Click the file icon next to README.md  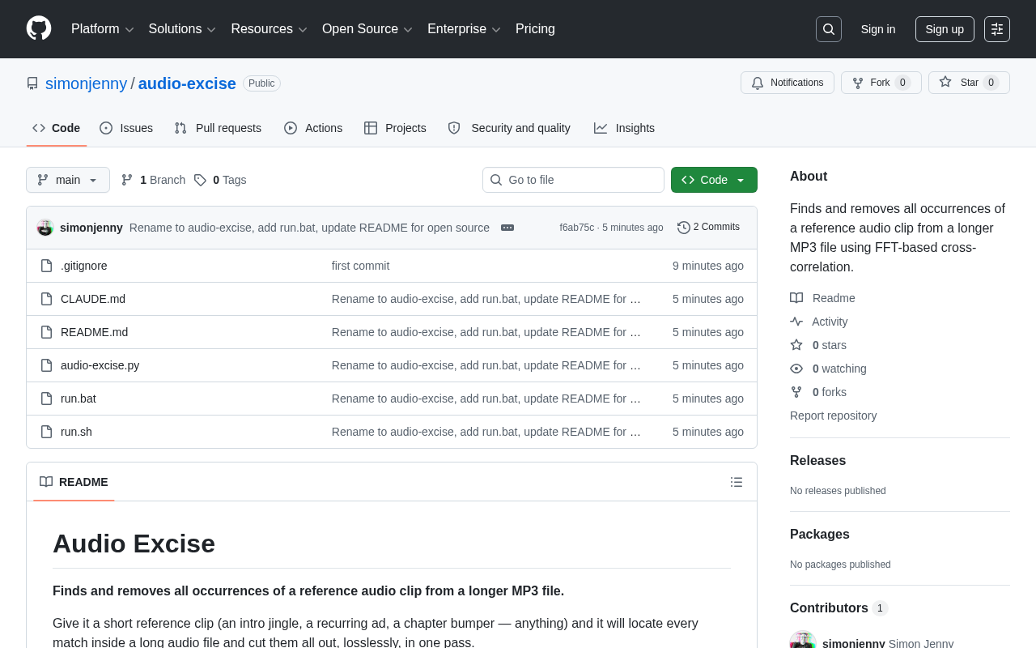pos(46,332)
